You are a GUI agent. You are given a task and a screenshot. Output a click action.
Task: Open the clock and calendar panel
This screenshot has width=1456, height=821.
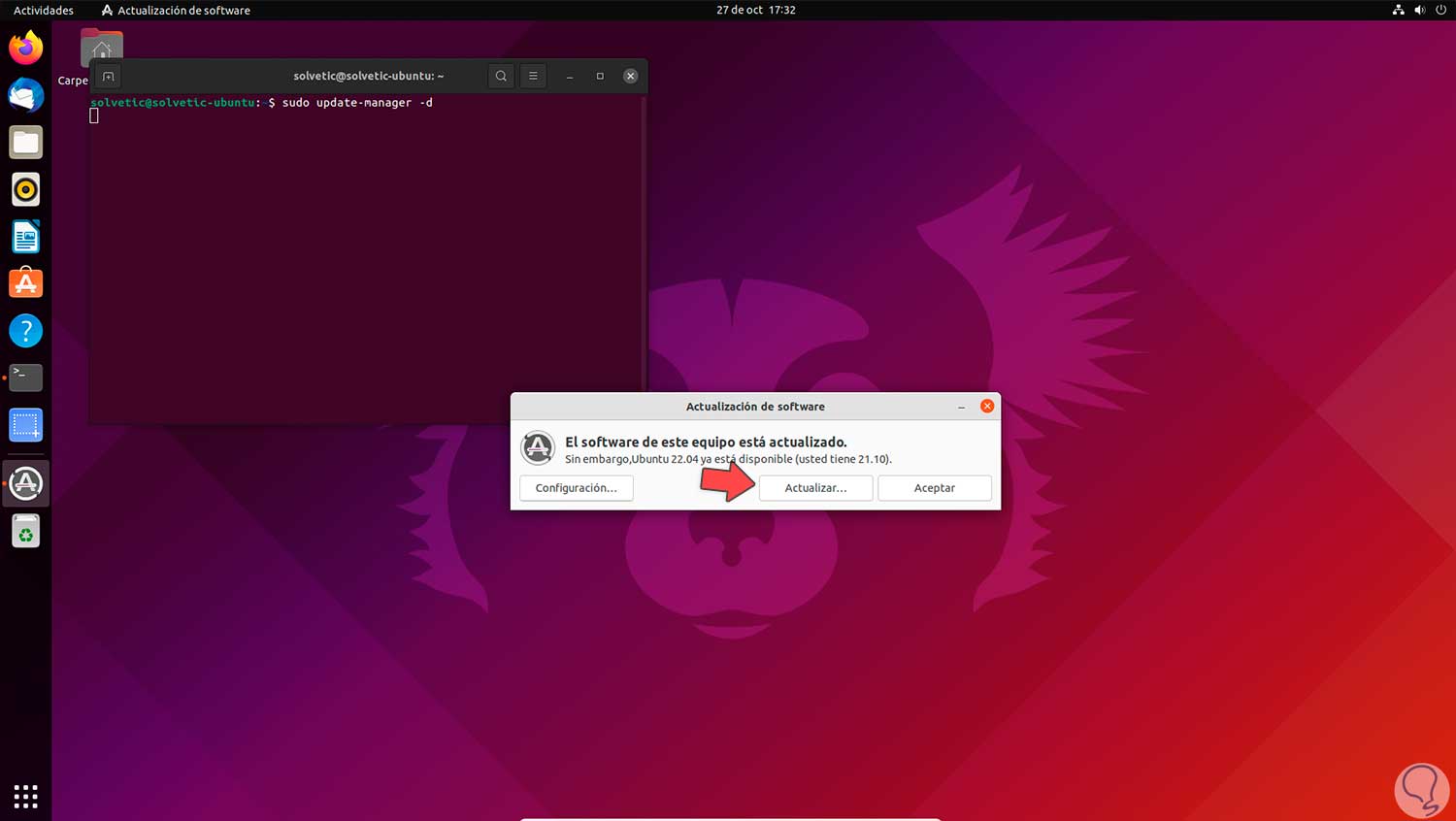pos(756,10)
